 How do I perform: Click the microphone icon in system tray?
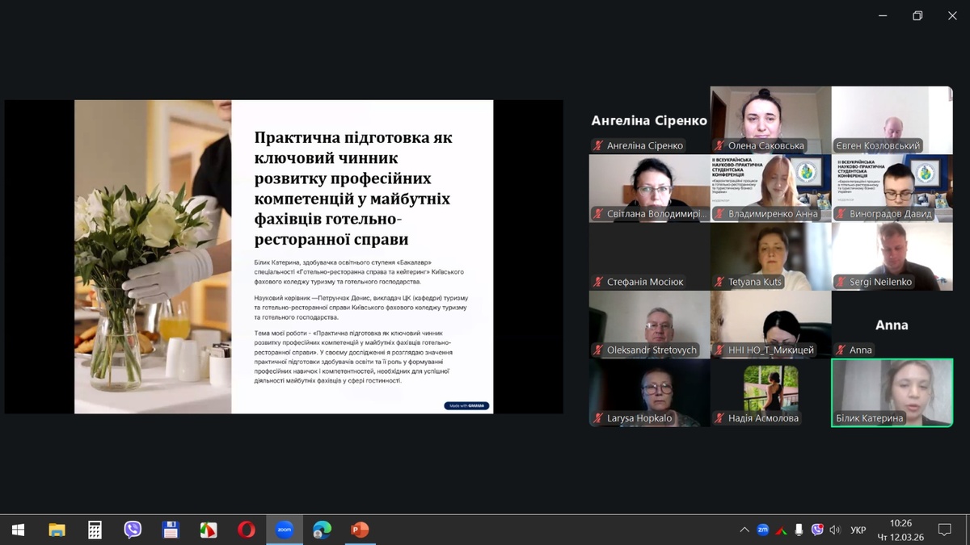tap(799, 530)
